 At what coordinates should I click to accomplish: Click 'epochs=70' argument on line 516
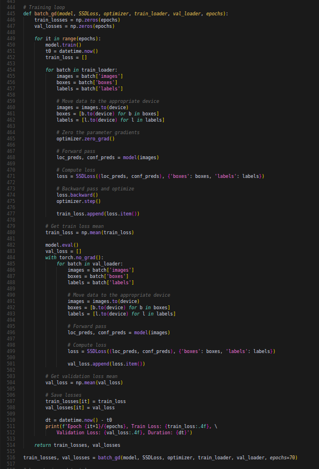pyautogui.click(x=282, y=458)
